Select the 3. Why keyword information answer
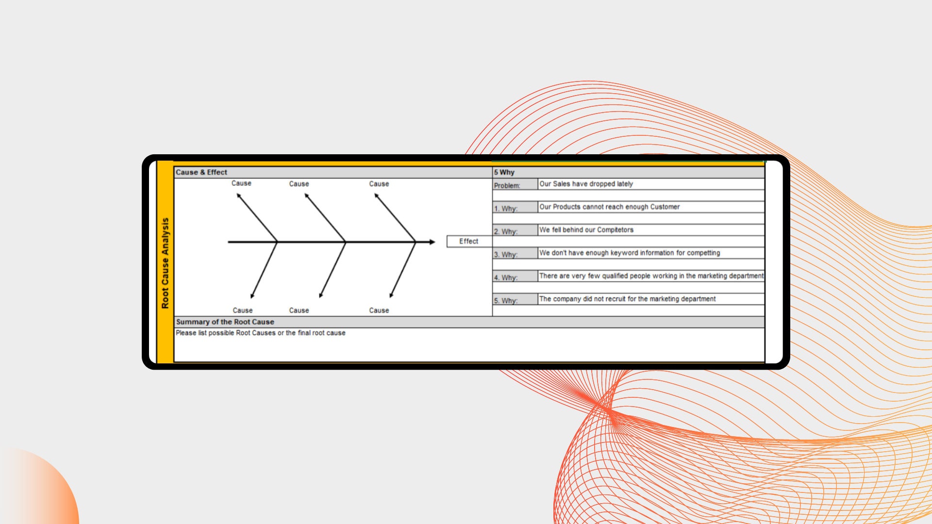The width and height of the screenshot is (932, 524). (631, 253)
